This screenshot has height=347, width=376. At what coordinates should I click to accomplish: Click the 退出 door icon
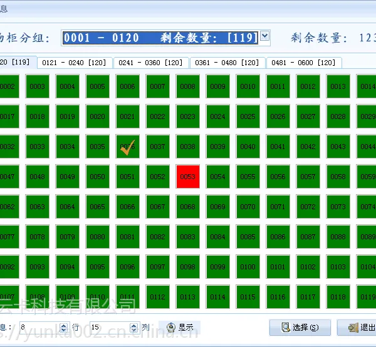click(x=353, y=328)
